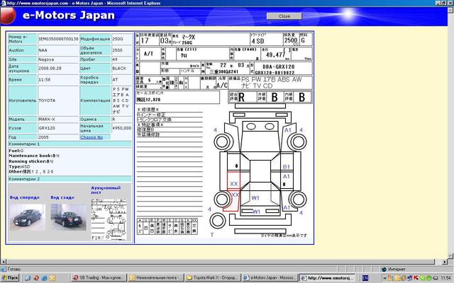
Task: Click the red e-Motors Japan logo ball
Action: [8, 16]
